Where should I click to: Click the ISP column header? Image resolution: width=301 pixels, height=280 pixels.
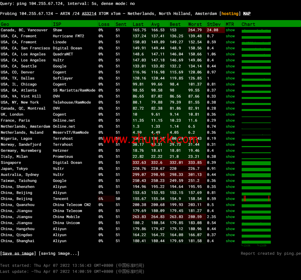click(x=57, y=24)
